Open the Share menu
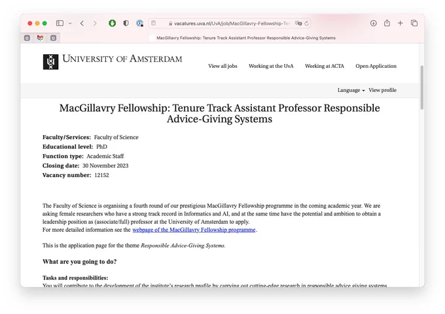The width and height of the screenshot is (445, 314). pyautogui.click(x=387, y=23)
